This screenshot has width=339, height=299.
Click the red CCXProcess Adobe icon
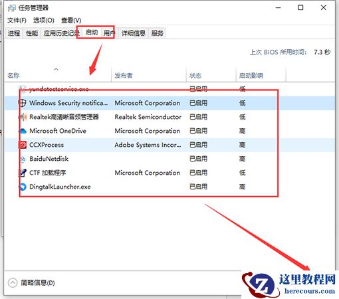pyautogui.click(x=23, y=145)
